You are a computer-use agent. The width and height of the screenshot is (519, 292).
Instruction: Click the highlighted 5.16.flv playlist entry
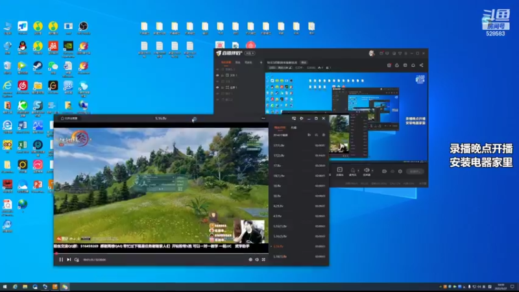299,247
